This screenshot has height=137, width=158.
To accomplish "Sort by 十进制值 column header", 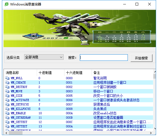I will (50, 73).
